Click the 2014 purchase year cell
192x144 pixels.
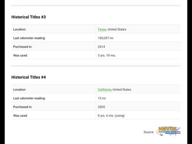pyautogui.click(x=101, y=47)
